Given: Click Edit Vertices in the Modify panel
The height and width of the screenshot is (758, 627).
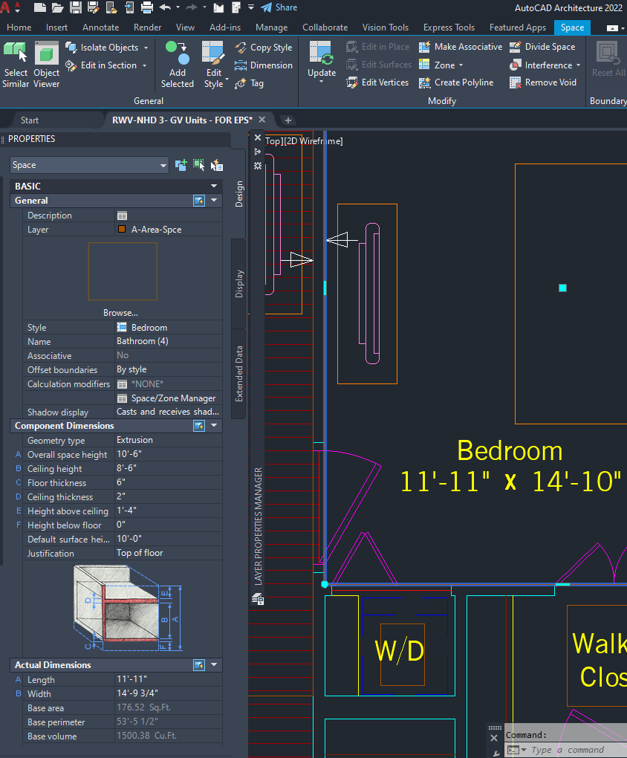Looking at the screenshot, I should point(377,82).
